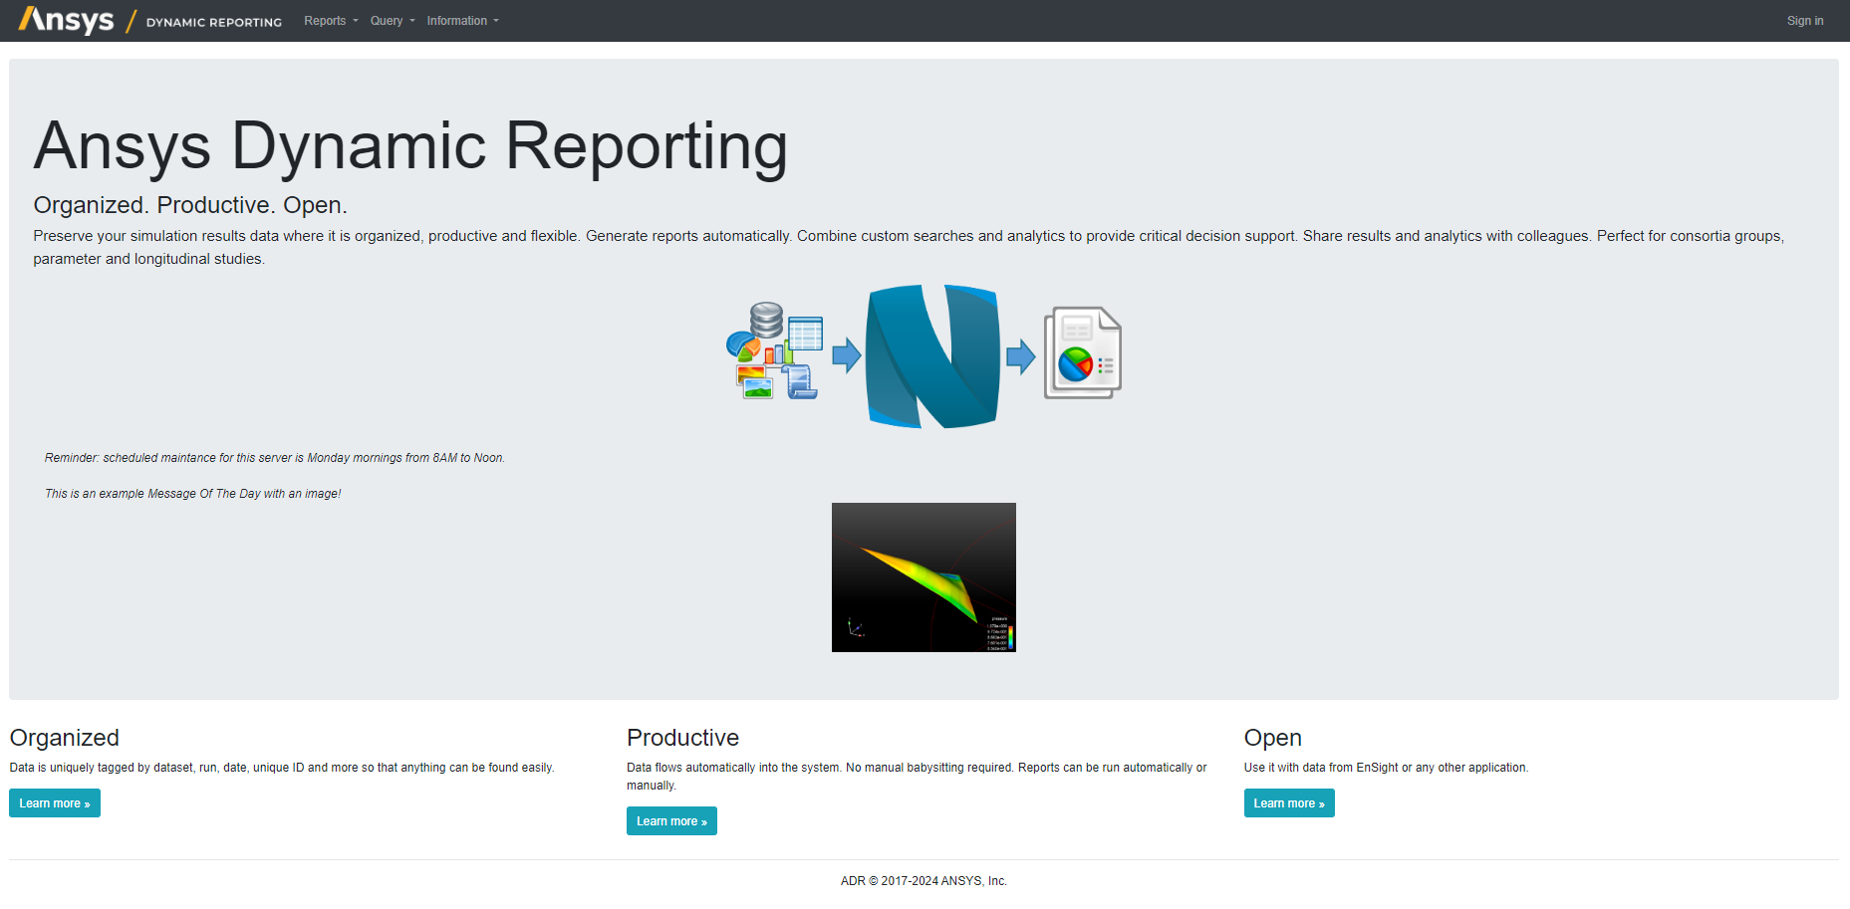Viewport: 1850px width, 909px height.
Task: Click the Open section heading
Action: pyautogui.click(x=1272, y=738)
